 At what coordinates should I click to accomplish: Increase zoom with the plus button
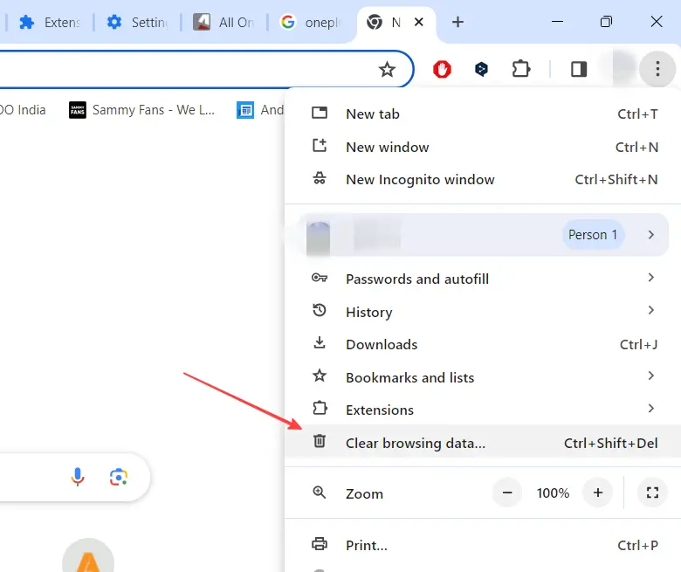[x=598, y=493]
